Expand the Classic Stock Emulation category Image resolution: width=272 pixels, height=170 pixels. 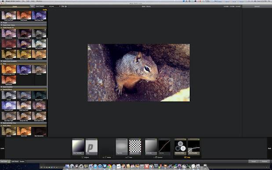pyautogui.click(x=23, y=61)
